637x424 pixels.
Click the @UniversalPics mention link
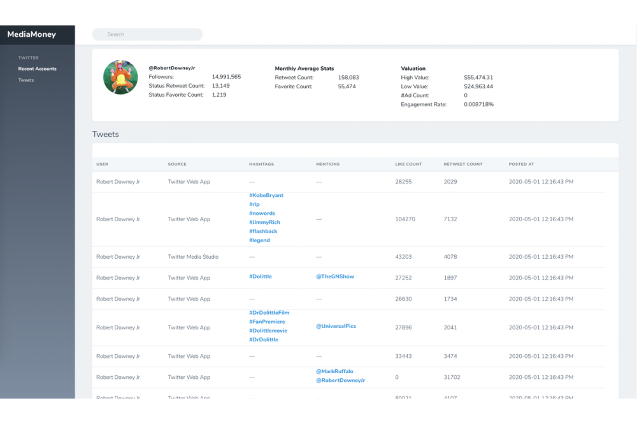pyautogui.click(x=336, y=326)
